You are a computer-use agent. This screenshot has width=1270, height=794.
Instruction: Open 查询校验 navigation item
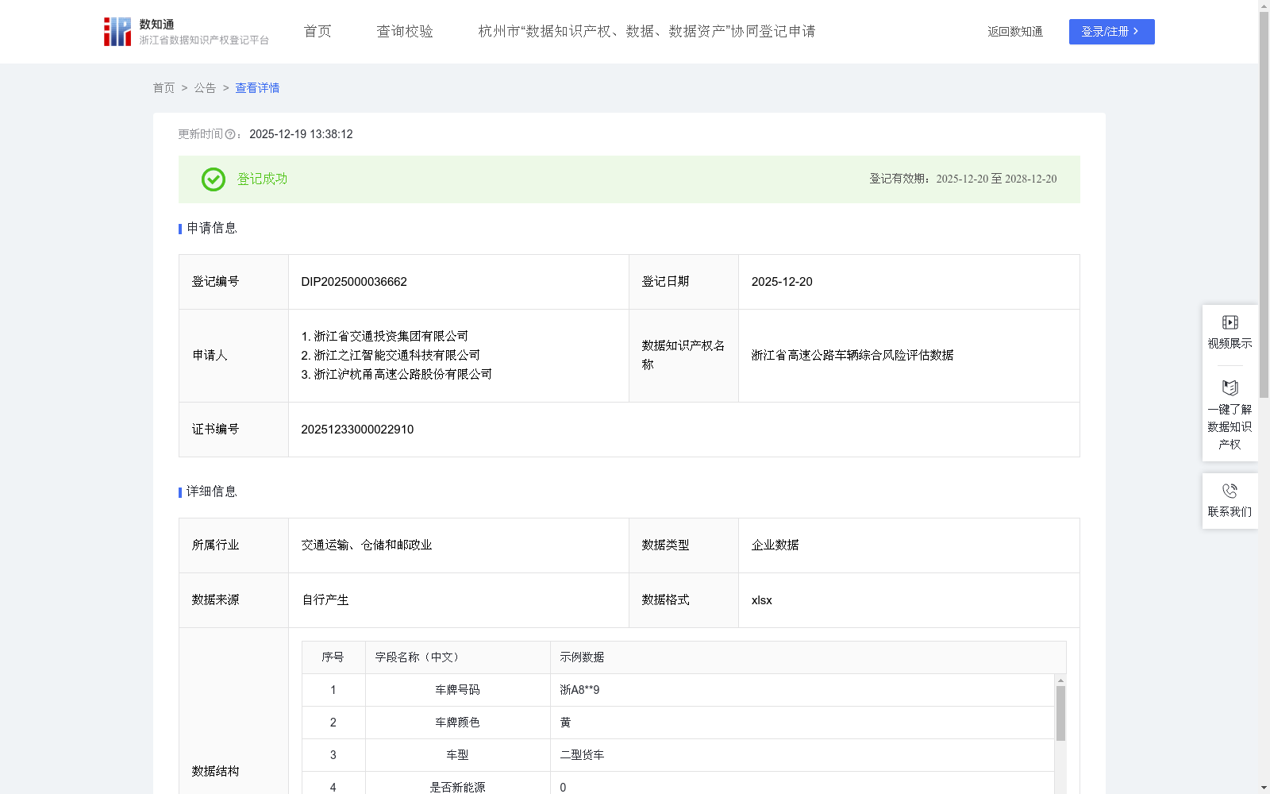[x=405, y=32]
